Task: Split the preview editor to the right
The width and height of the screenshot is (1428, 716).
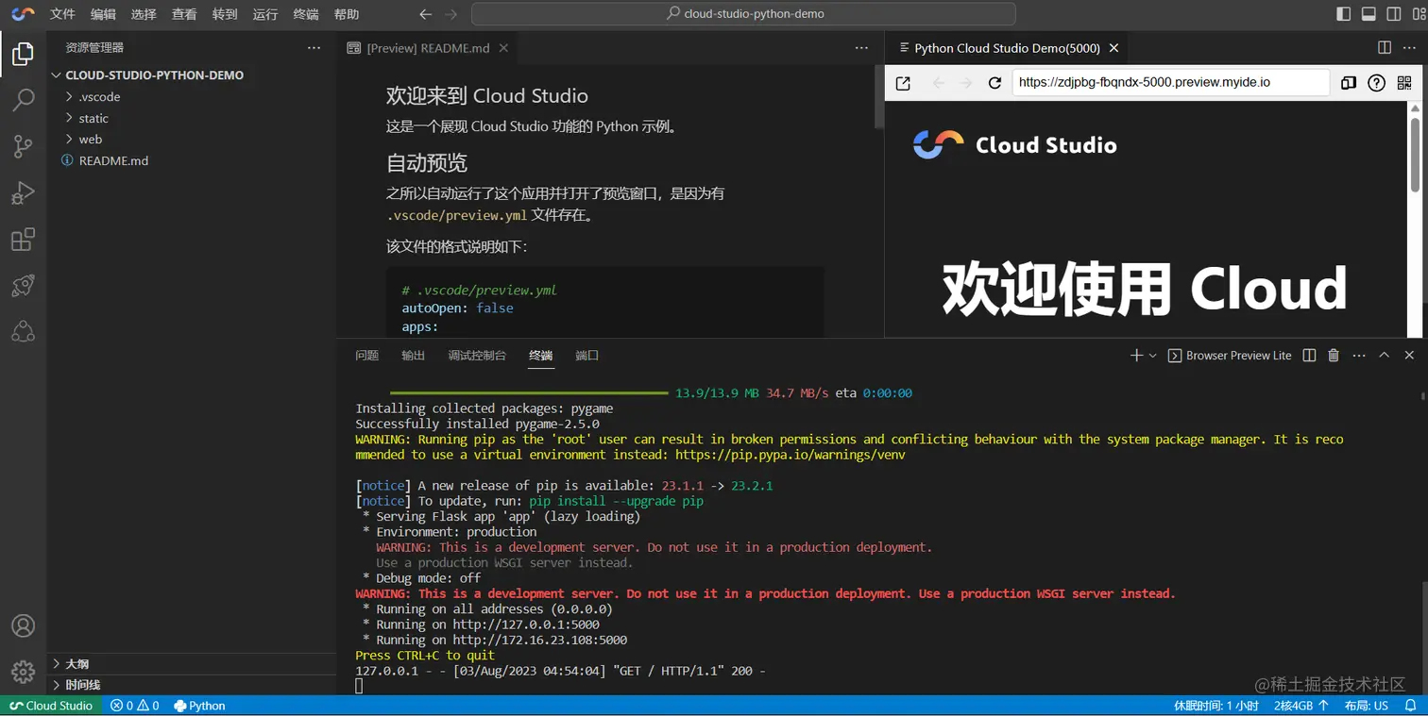Action: coord(1385,47)
